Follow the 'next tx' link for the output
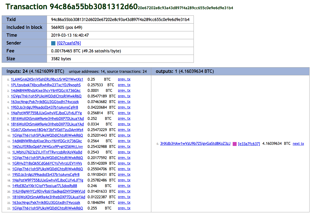 298,144
